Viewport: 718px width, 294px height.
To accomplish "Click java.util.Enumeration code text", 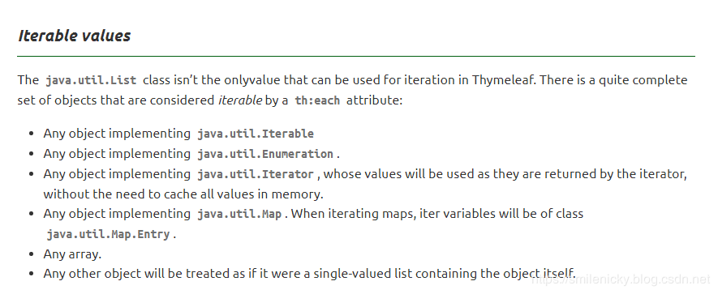I will [x=265, y=154].
